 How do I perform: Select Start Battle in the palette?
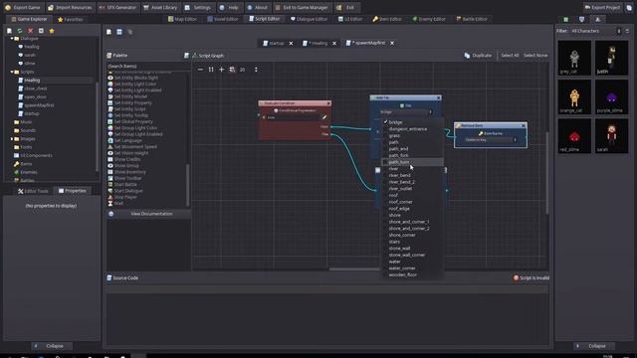pyautogui.click(x=125, y=184)
